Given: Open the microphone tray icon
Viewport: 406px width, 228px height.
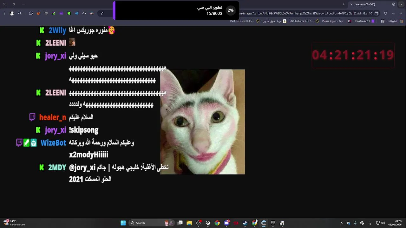Looking at the screenshot, I should point(355,223).
